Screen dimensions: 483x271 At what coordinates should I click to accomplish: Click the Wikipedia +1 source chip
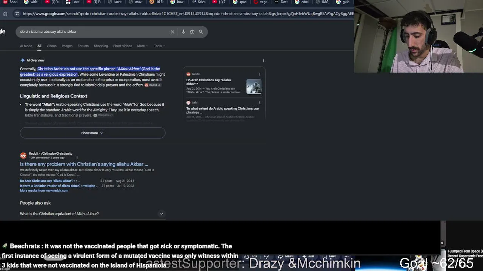coord(103,115)
